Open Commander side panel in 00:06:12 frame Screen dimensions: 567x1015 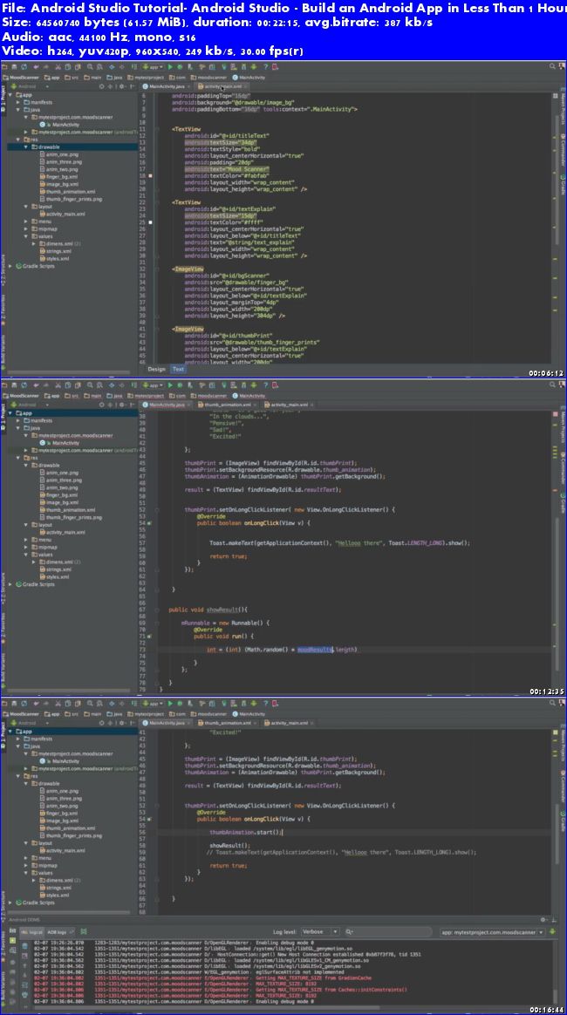(563, 152)
